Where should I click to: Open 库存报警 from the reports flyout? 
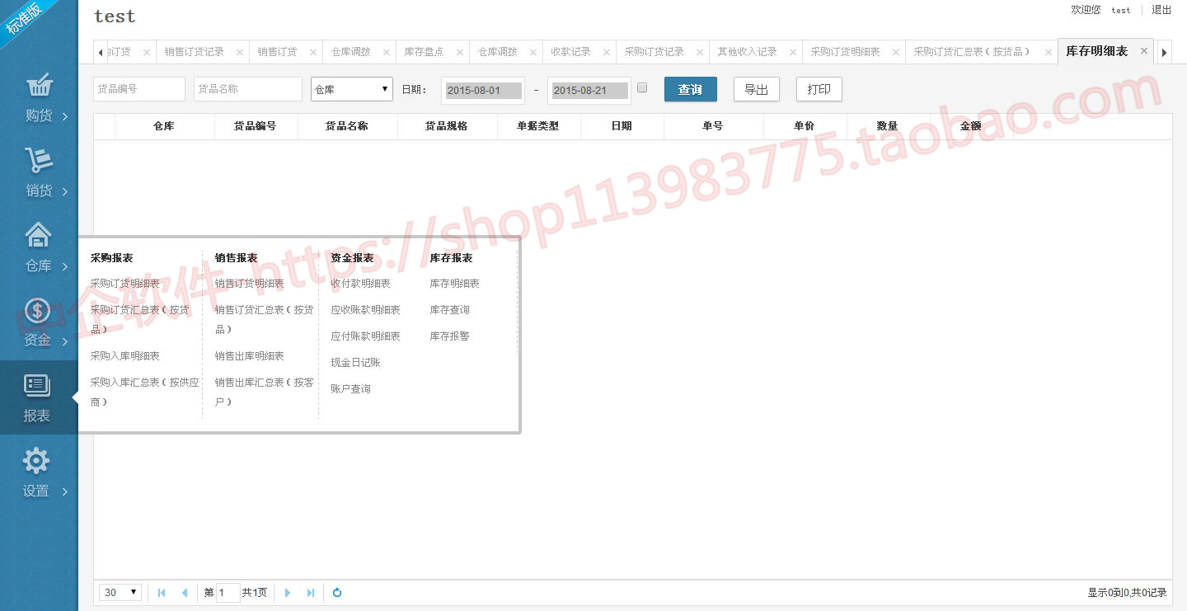[450, 336]
